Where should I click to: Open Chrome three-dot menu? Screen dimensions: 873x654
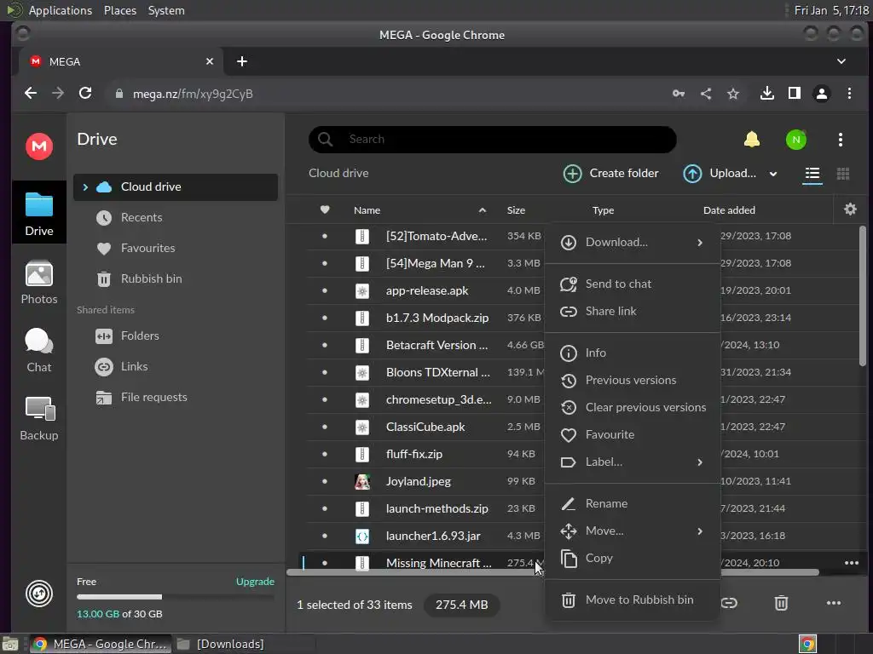point(849,94)
